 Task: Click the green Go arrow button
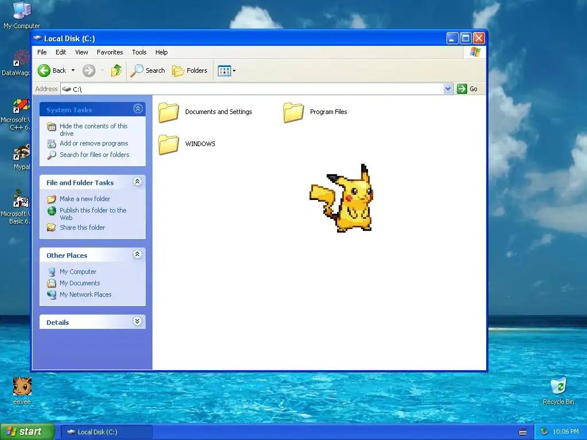tap(462, 89)
